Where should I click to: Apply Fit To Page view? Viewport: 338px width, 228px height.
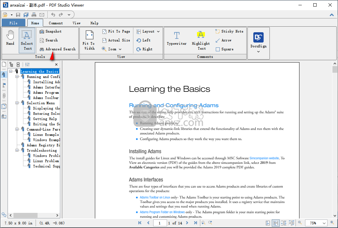[116, 32]
